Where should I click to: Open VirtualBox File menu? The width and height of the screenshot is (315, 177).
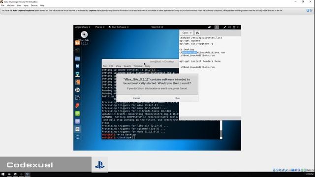[x=3, y=5]
